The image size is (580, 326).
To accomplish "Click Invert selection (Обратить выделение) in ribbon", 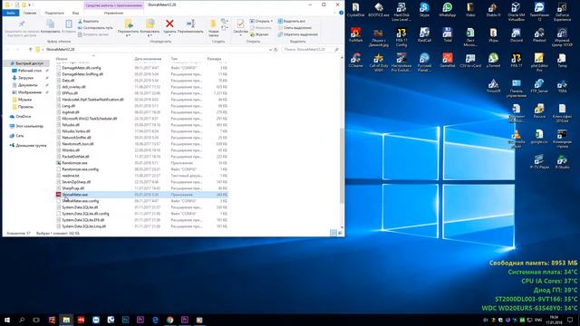I will pyautogui.click(x=298, y=34).
